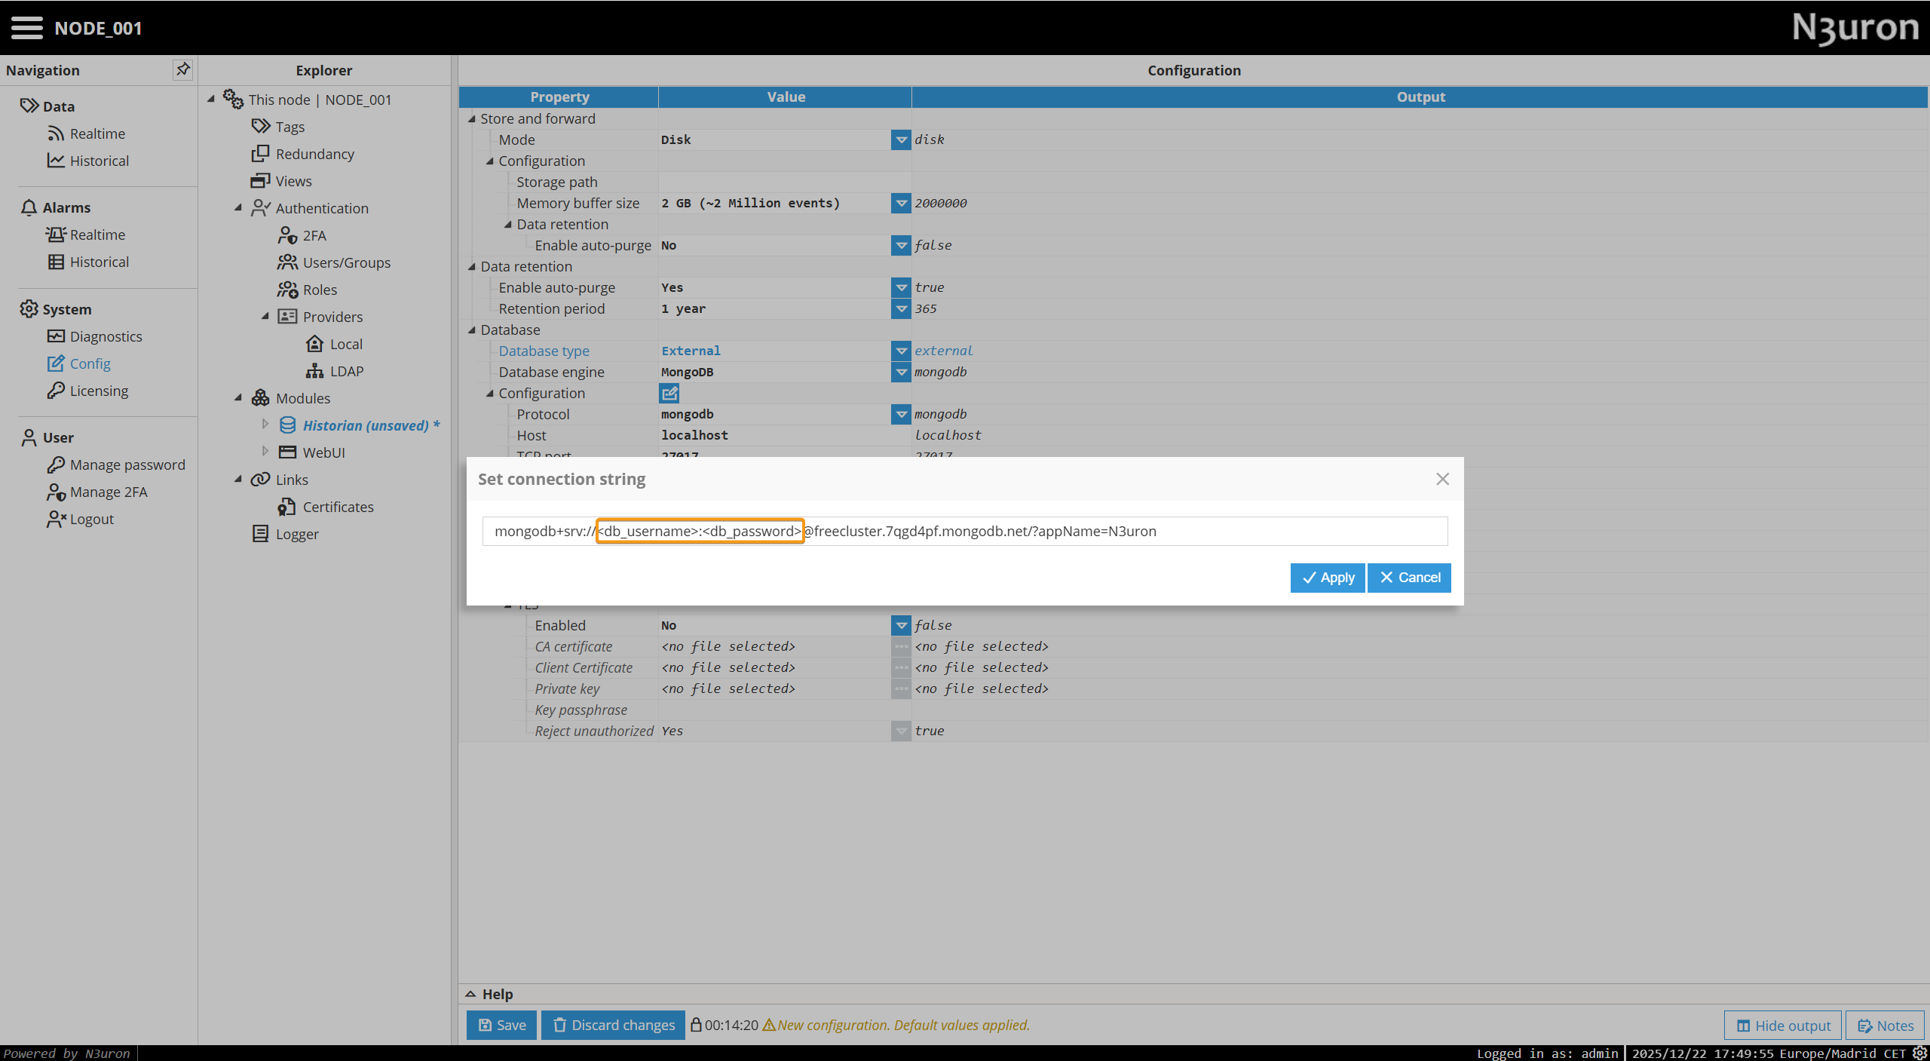Open the Logger item in Explorer
Viewport: 1930px width, 1061px height.
296,534
